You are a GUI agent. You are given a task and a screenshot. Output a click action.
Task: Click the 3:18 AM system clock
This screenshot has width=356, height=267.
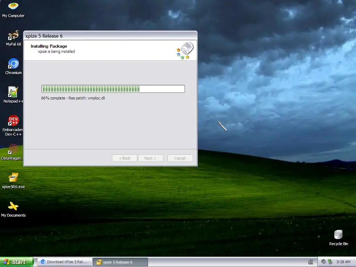point(343,262)
